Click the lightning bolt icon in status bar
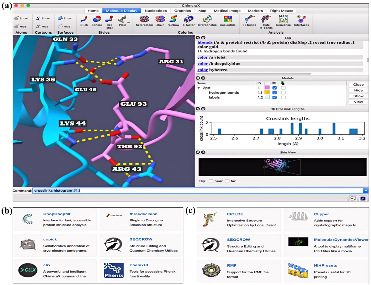This screenshot has width=371, height=285. 363,198
